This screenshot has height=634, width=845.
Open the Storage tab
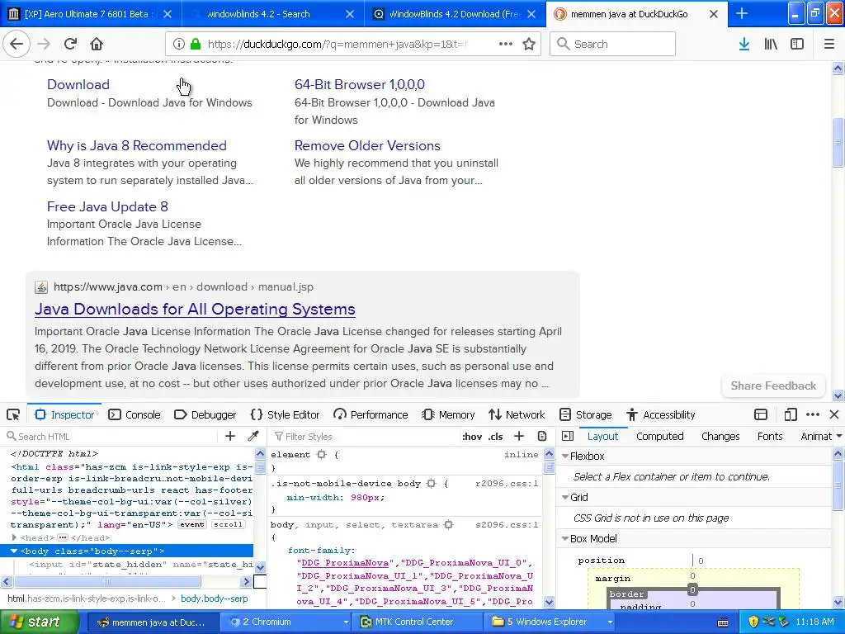pyautogui.click(x=586, y=414)
